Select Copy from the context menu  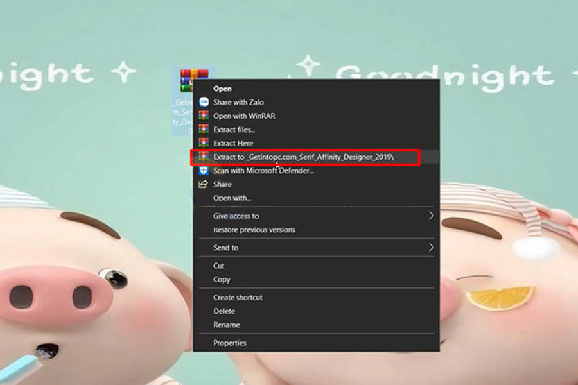(222, 280)
